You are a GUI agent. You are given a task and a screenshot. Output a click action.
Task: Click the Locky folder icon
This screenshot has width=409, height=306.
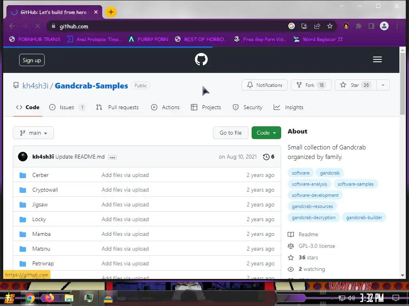click(x=23, y=220)
